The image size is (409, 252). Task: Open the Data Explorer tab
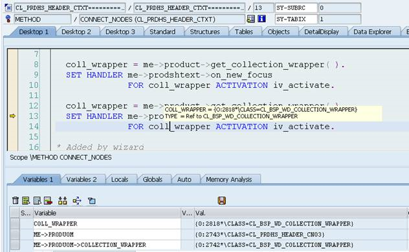(372, 32)
